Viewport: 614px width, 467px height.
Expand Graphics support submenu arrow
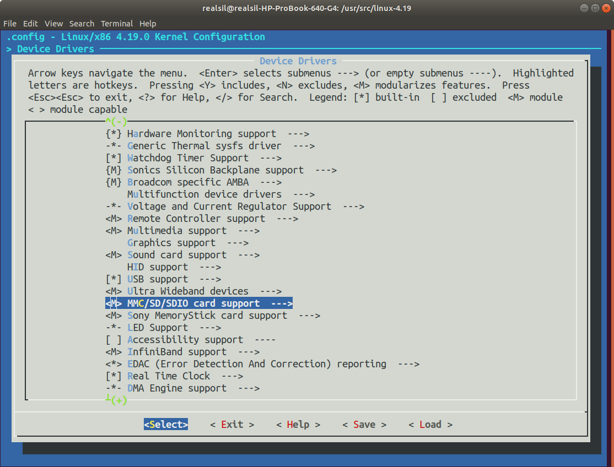pos(238,243)
